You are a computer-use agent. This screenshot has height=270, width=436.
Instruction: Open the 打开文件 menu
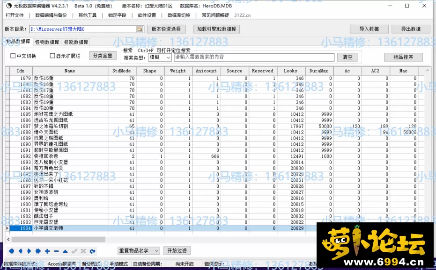15,15
